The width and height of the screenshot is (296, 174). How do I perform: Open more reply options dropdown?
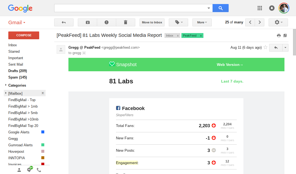coord(286,48)
